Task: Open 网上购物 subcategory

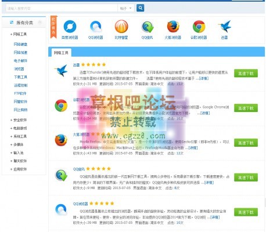Action: point(20,110)
